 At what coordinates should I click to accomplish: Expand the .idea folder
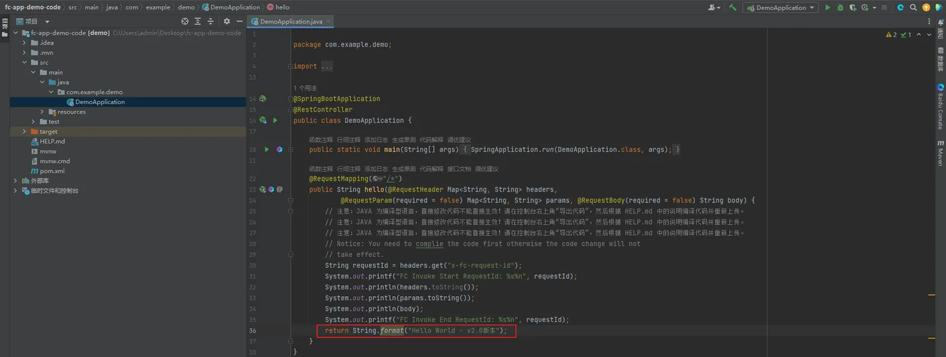click(x=25, y=43)
